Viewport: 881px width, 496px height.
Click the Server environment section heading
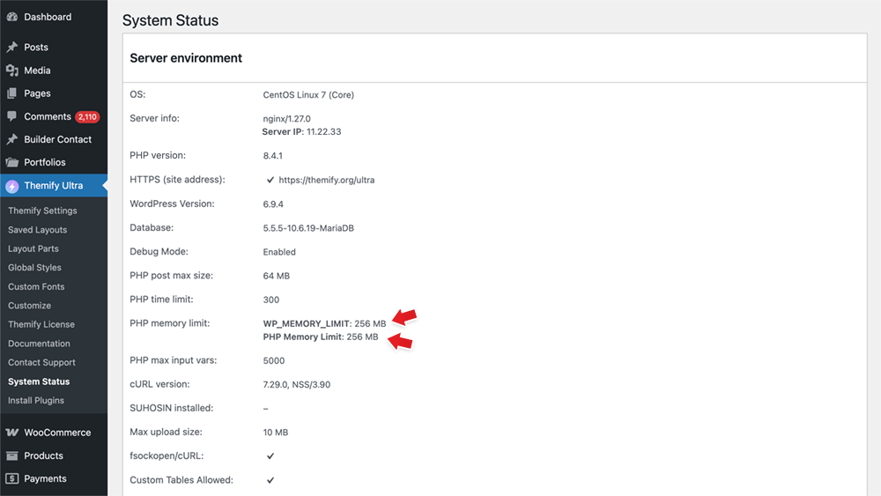click(x=186, y=58)
